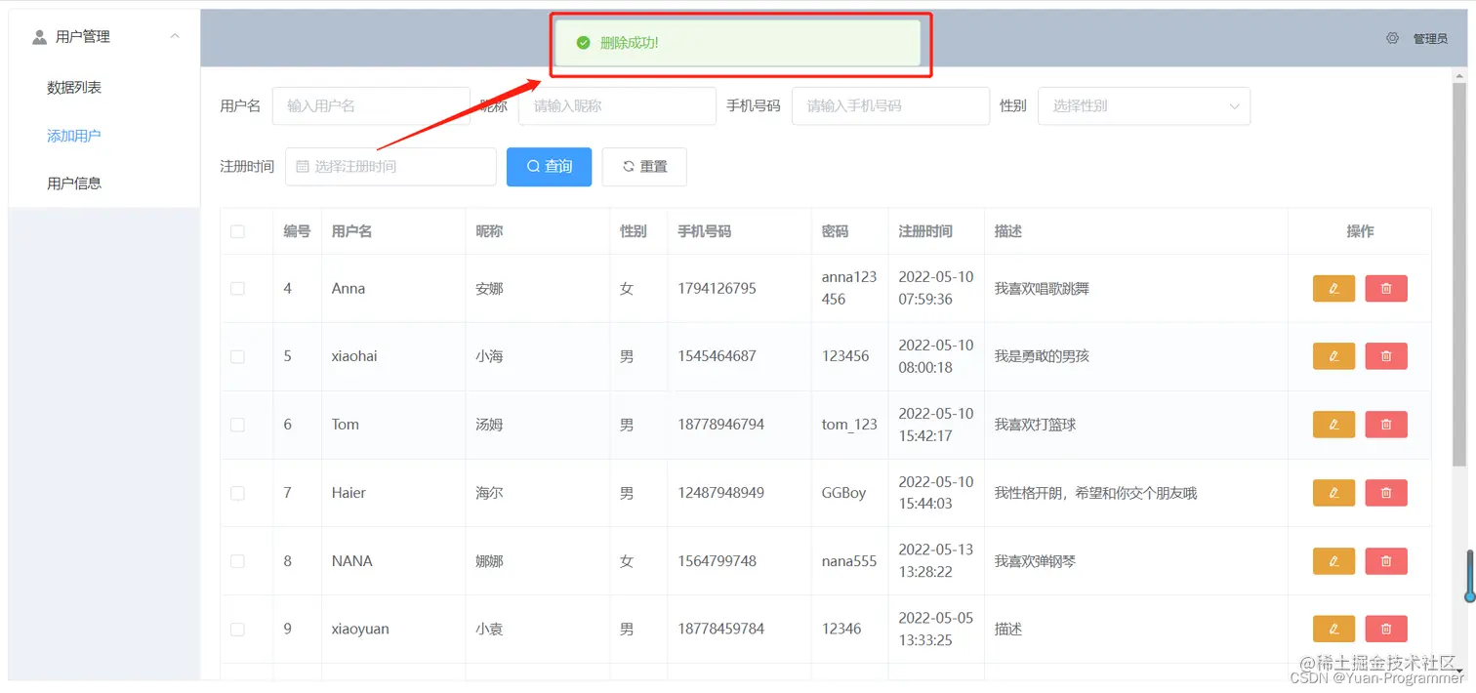The image size is (1476, 693).
Task: Tick the checkbox for row 7 Haier
Action: click(237, 493)
